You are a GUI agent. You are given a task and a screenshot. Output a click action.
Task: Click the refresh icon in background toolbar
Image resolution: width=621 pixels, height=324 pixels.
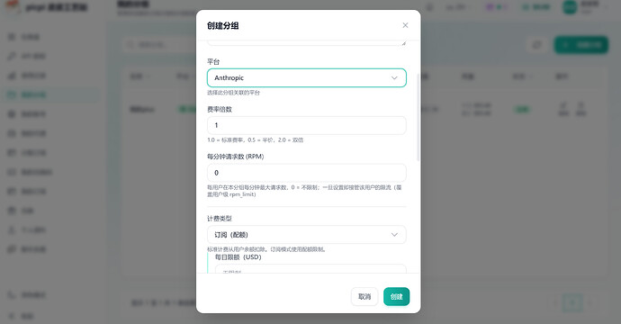pos(537,45)
